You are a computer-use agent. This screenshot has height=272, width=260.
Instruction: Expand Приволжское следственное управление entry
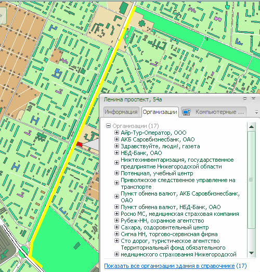click(116, 183)
